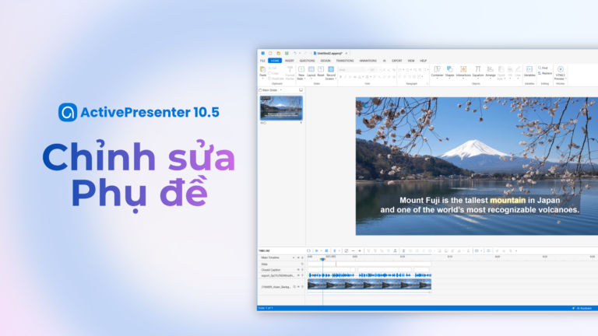Click the subtitle text on canvas
The width and height of the screenshot is (598, 336).
[x=480, y=205]
